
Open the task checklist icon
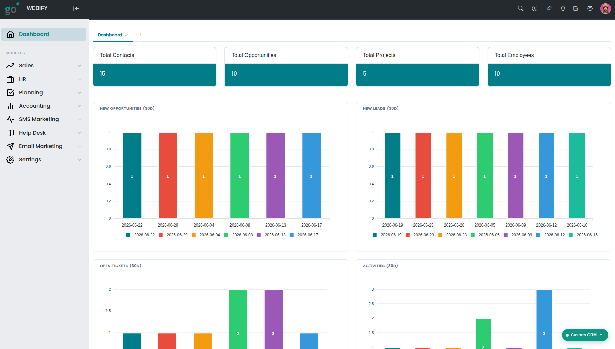[x=576, y=8]
